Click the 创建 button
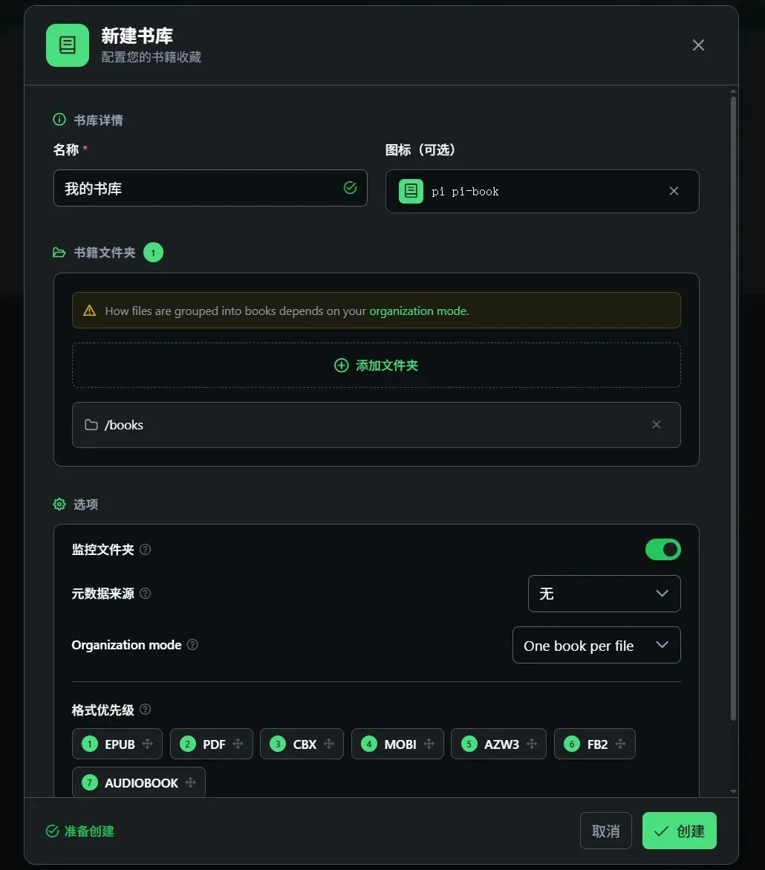Image resolution: width=765 pixels, height=870 pixels. pos(680,831)
